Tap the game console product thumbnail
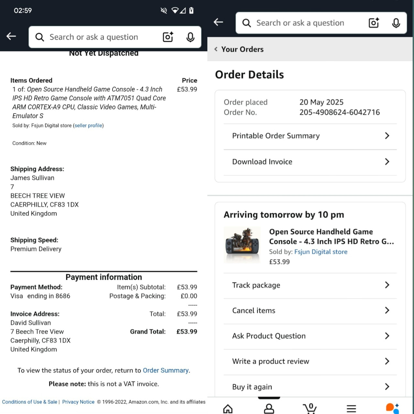Screen dimensions: 414x414 click(x=242, y=245)
